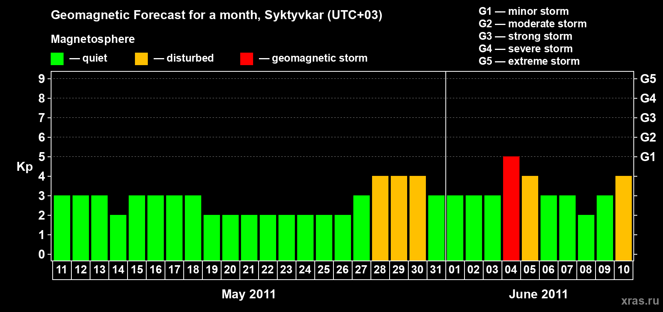Click the date label 15
The image size is (663, 312).
[137, 270]
